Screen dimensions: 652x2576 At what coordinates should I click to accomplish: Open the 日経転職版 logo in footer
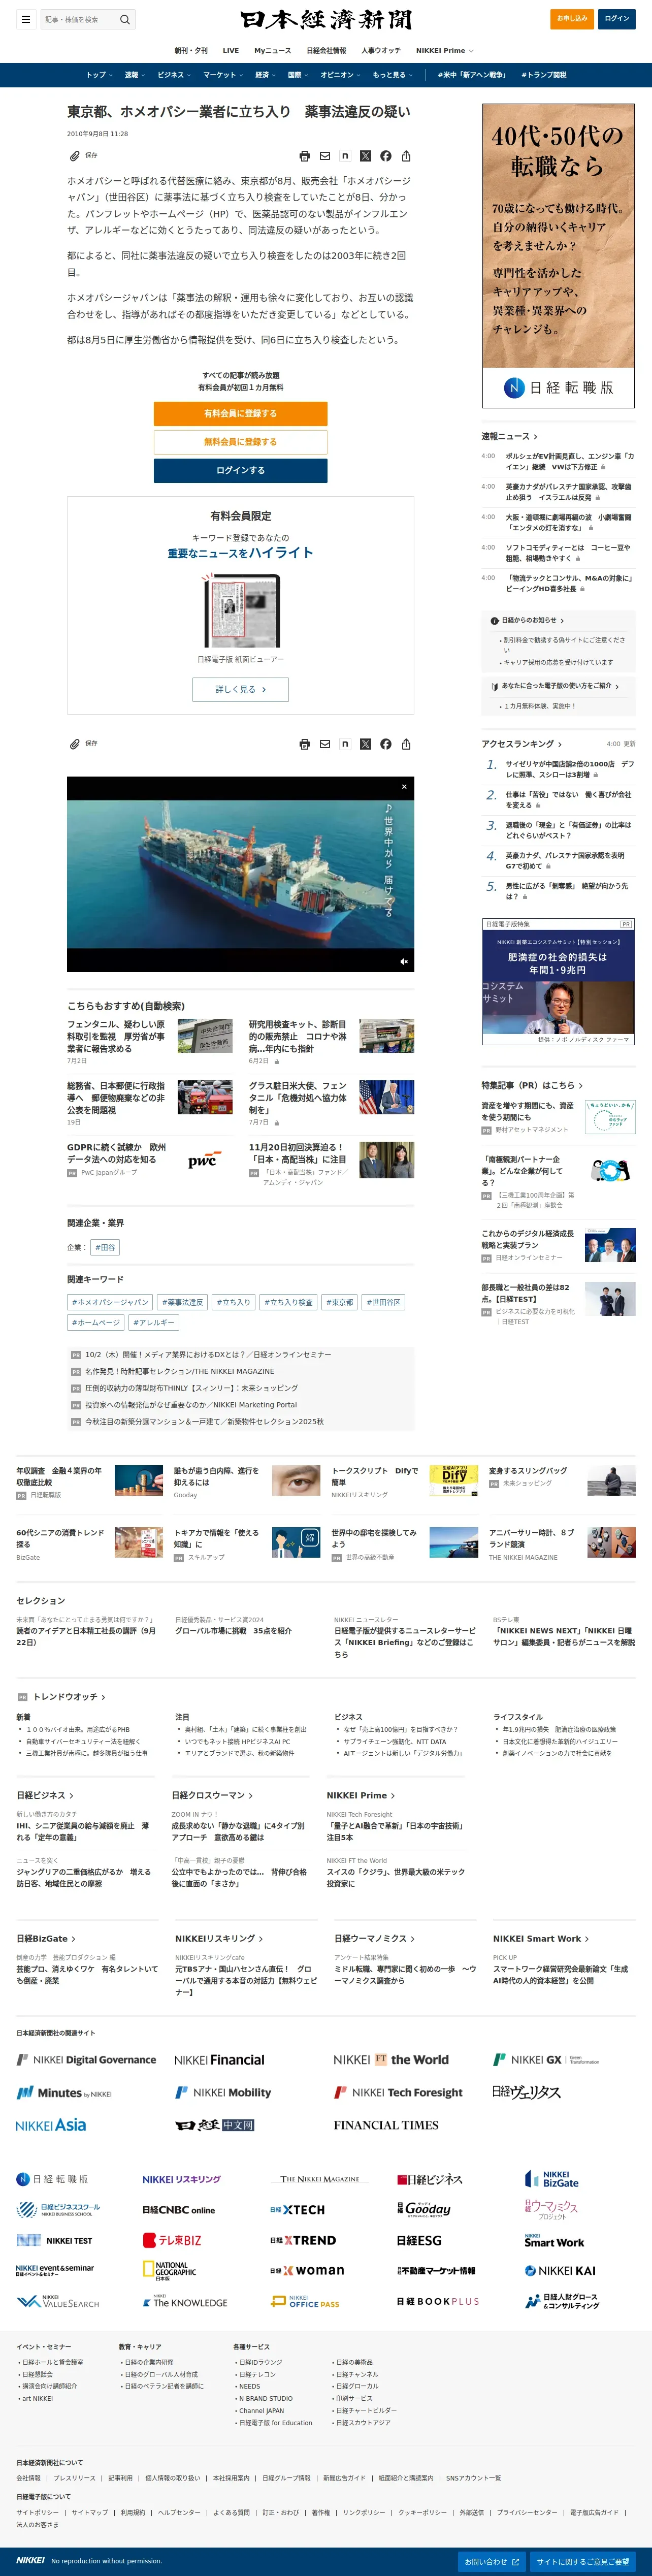[x=52, y=2179]
